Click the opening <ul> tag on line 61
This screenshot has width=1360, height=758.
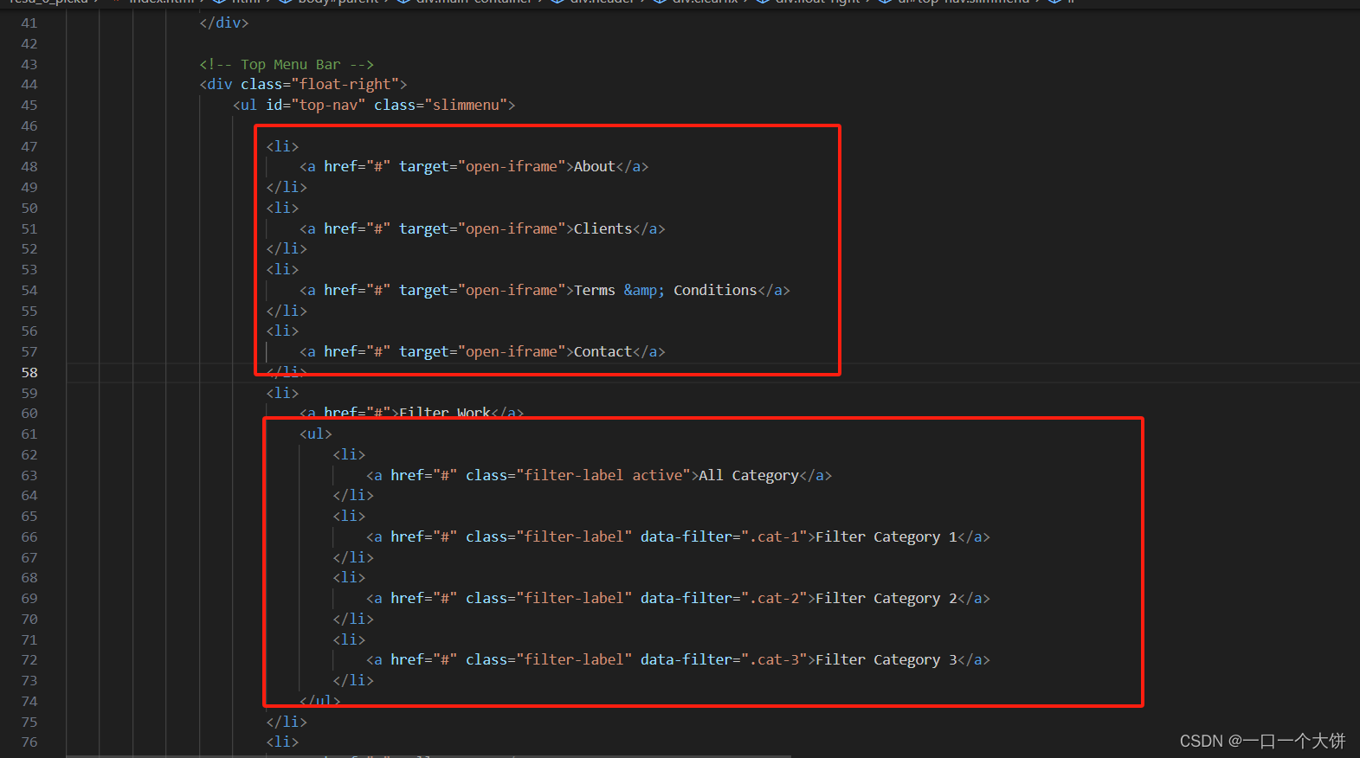[316, 434]
